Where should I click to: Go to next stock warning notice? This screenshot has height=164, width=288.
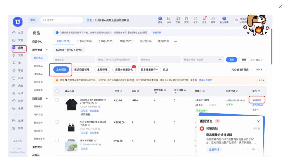point(264,80)
